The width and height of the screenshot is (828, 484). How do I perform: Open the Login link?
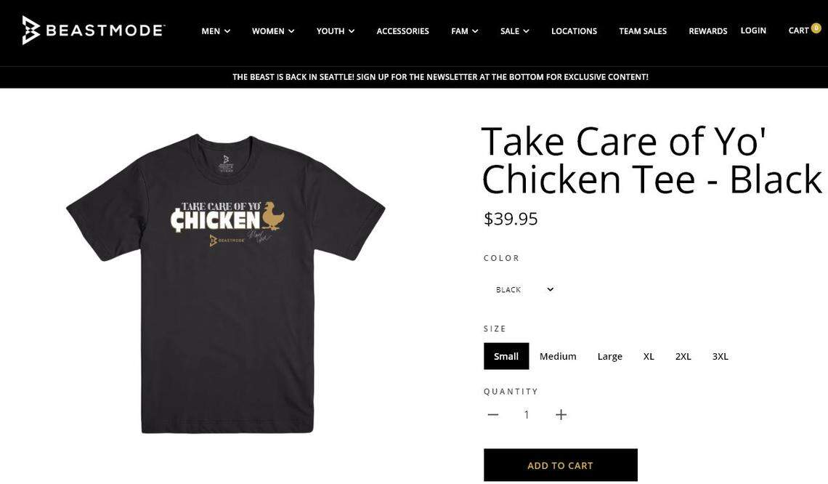(753, 31)
